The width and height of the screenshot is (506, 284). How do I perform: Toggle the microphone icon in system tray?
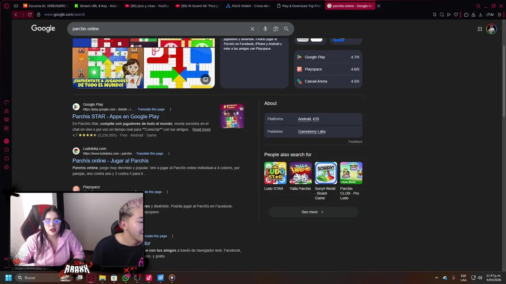(453, 278)
